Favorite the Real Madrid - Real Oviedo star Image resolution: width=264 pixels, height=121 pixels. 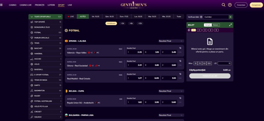coord(180,74)
